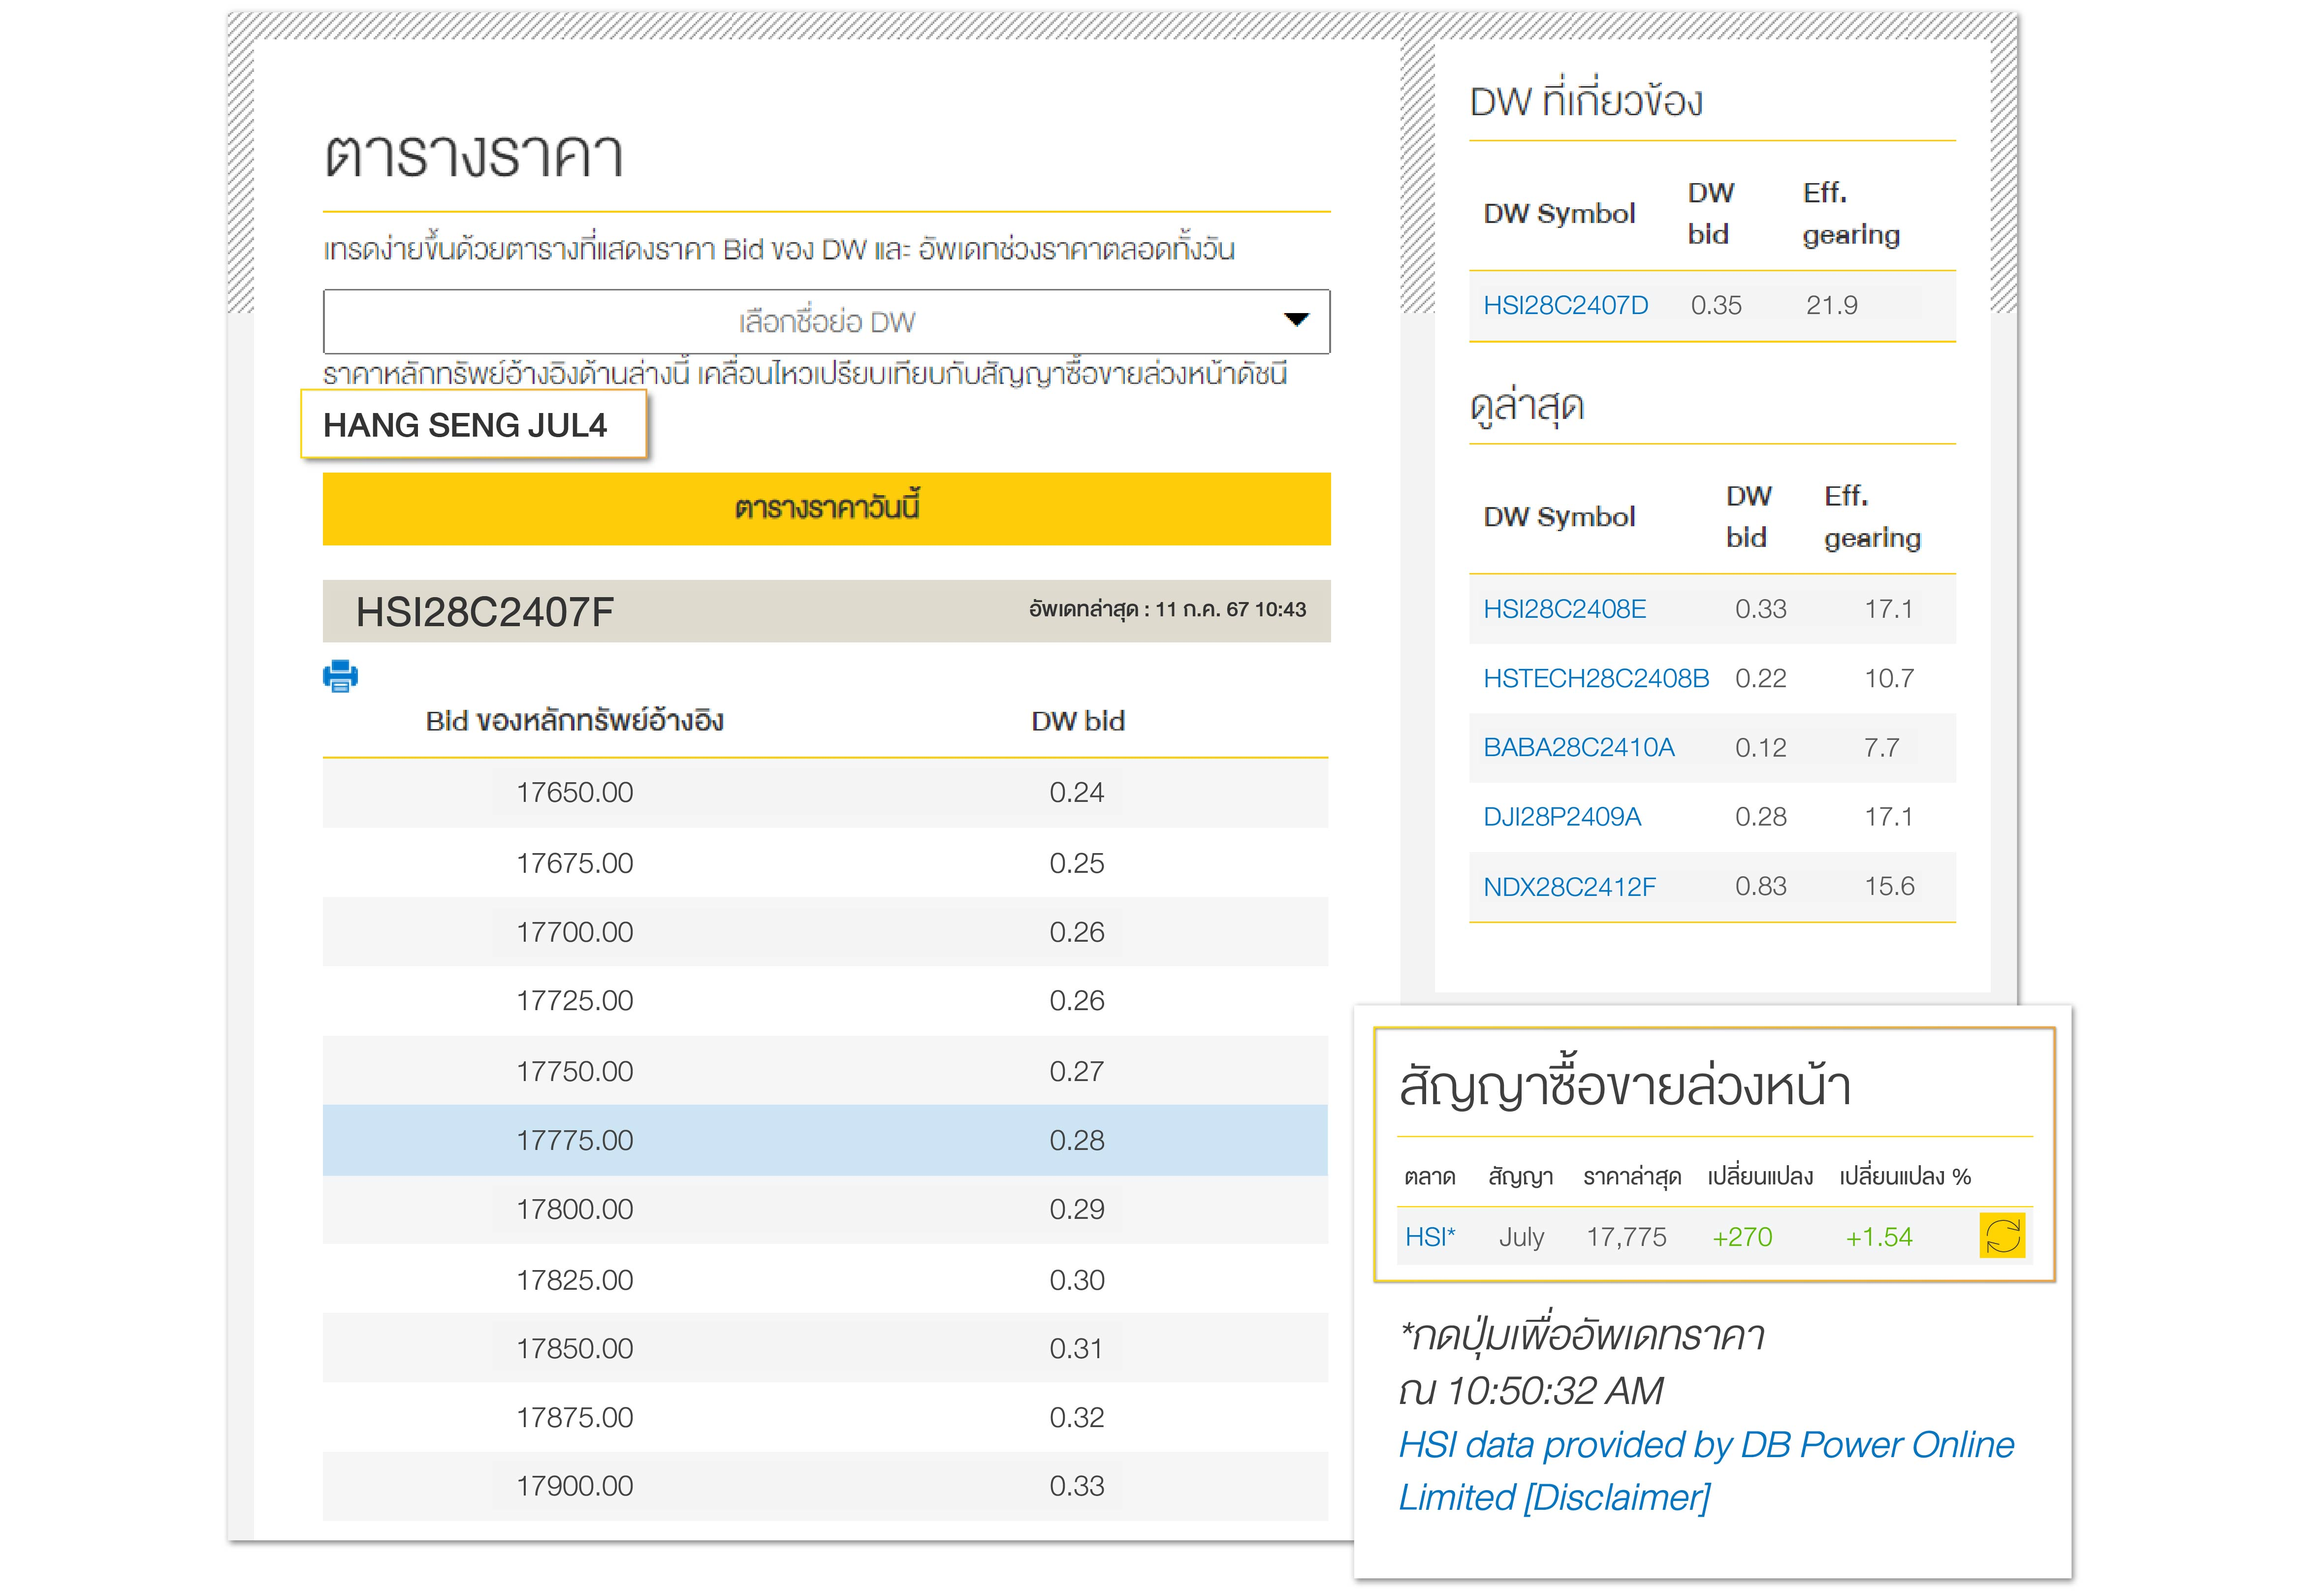
Task: Open the DW symbol selection dropdown
Action: point(826,321)
